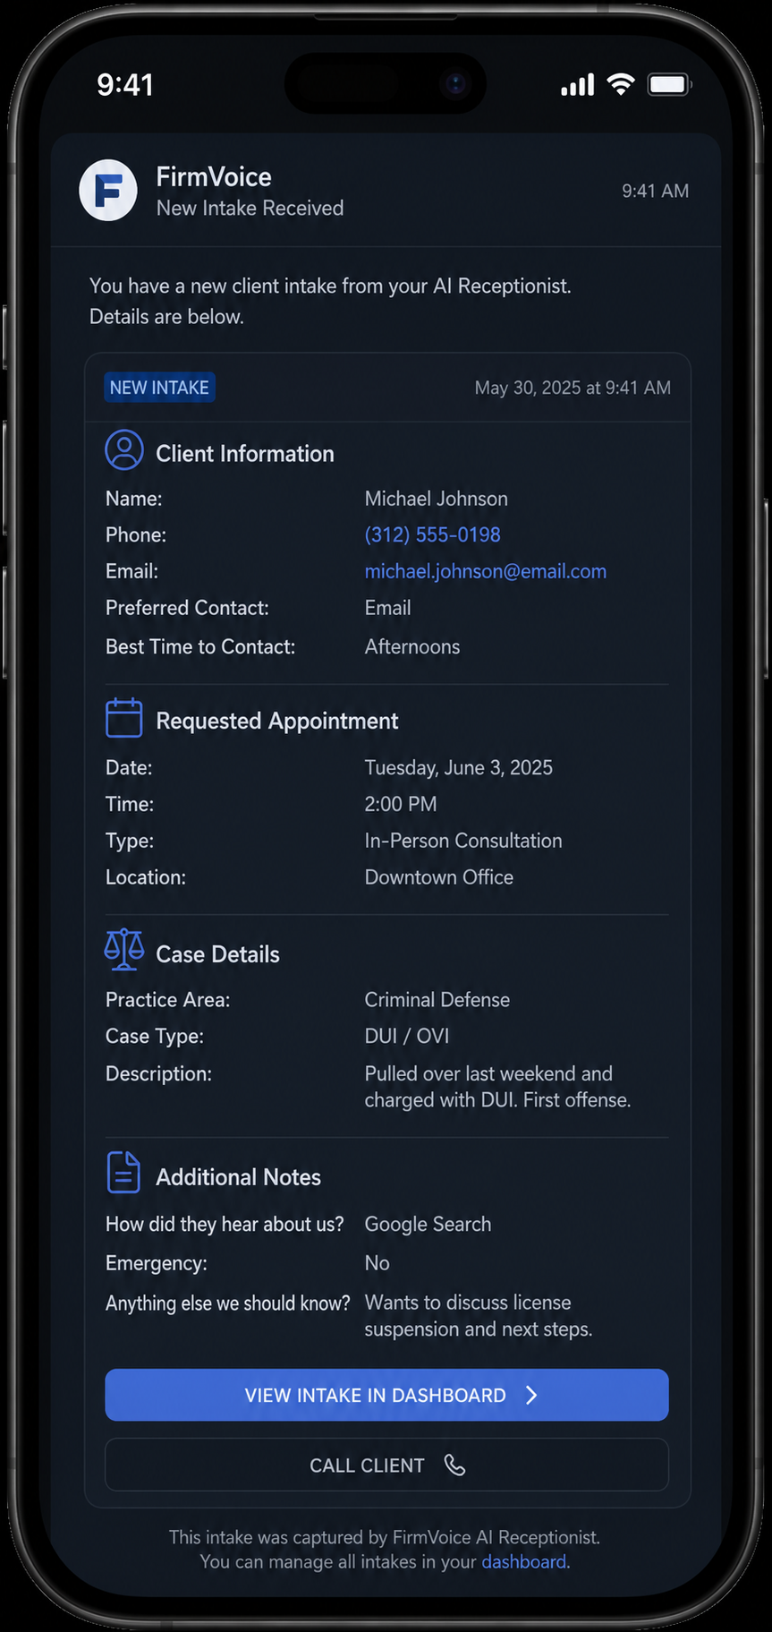Tap the Client Information heading
Screen dimensions: 772x1632
click(245, 454)
